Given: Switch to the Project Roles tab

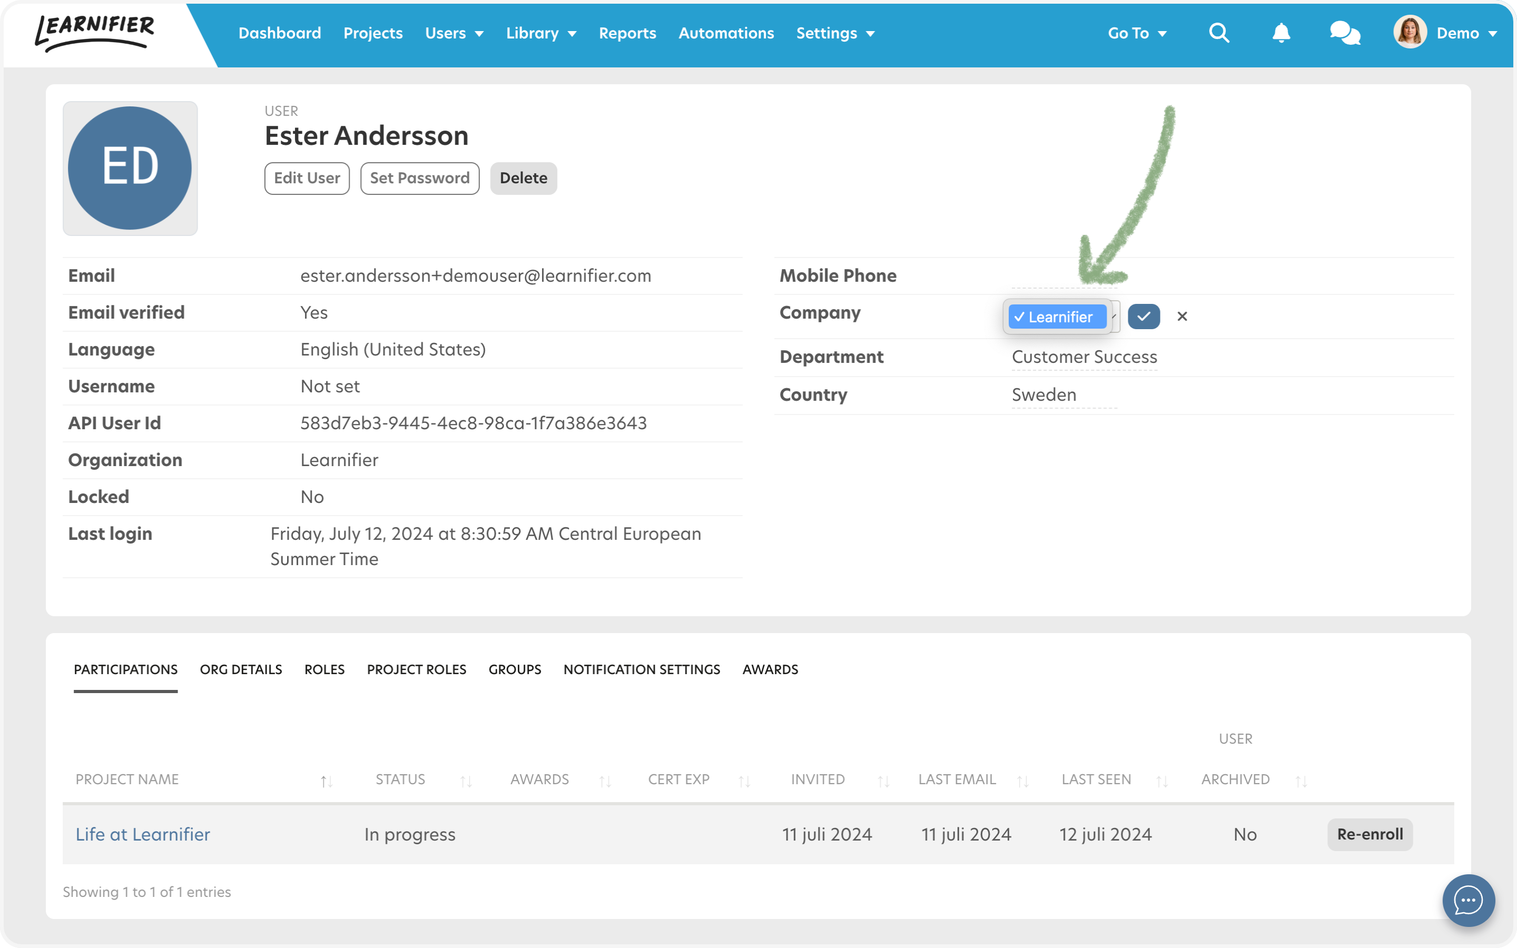Looking at the screenshot, I should pos(416,669).
